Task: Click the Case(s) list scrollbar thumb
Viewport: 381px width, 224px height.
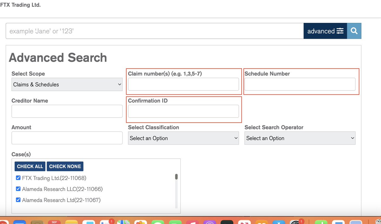Action: click(177, 177)
